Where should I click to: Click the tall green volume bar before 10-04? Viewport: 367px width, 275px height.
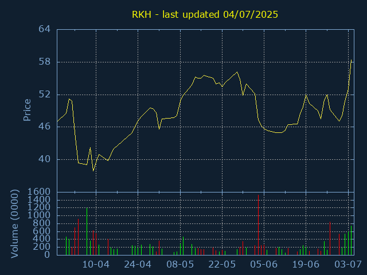87,231
